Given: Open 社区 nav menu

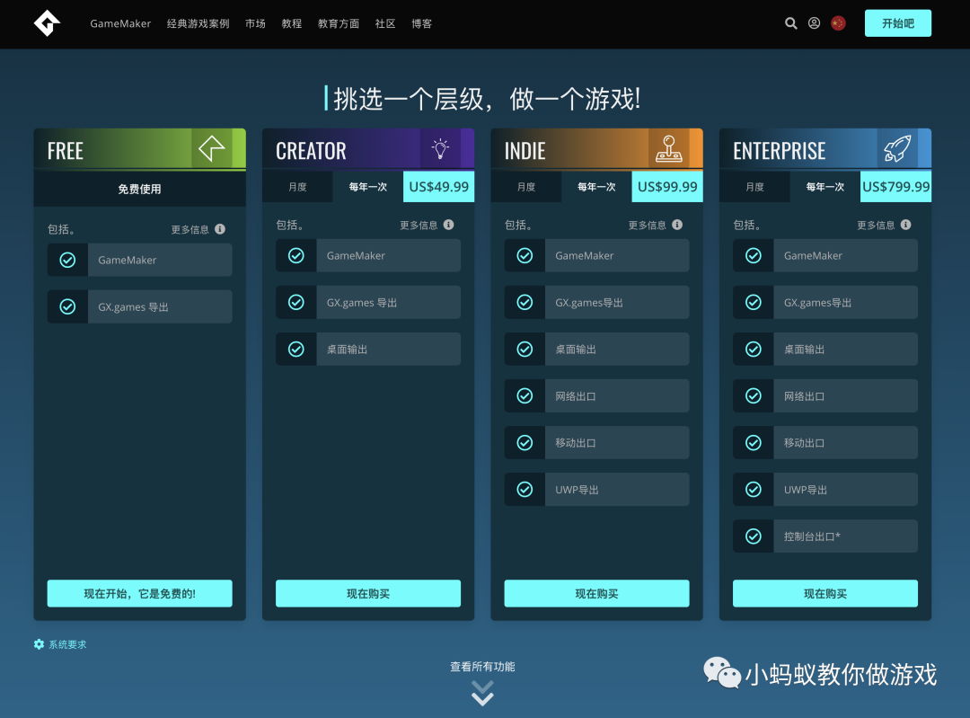Looking at the screenshot, I should click(x=385, y=23).
